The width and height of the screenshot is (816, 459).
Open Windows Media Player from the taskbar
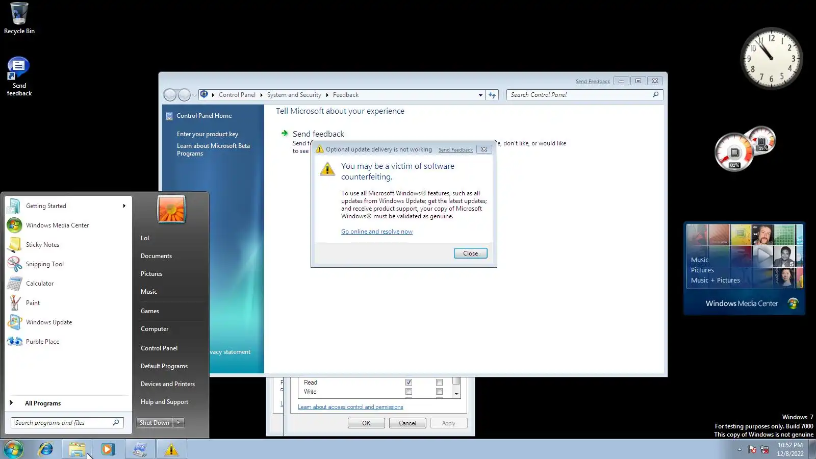click(108, 449)
